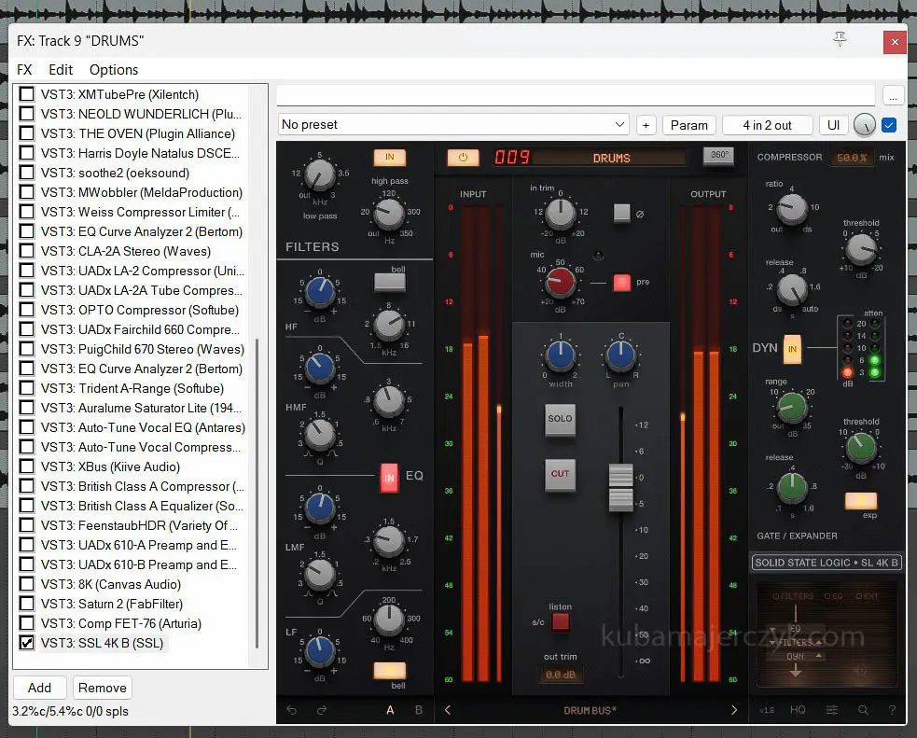
Task: Toggle the EQ IN switch
Action: pos(389,479)
